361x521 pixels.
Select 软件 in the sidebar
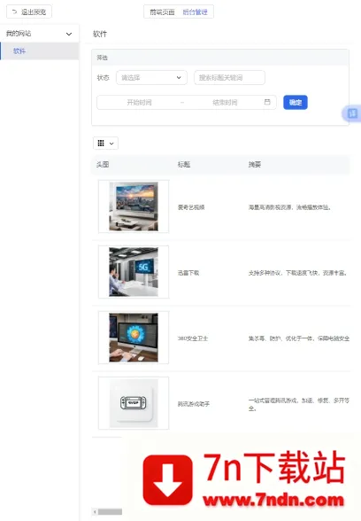40,51
